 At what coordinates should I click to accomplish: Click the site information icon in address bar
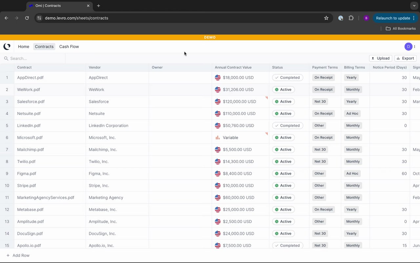[x=39, y=18]
